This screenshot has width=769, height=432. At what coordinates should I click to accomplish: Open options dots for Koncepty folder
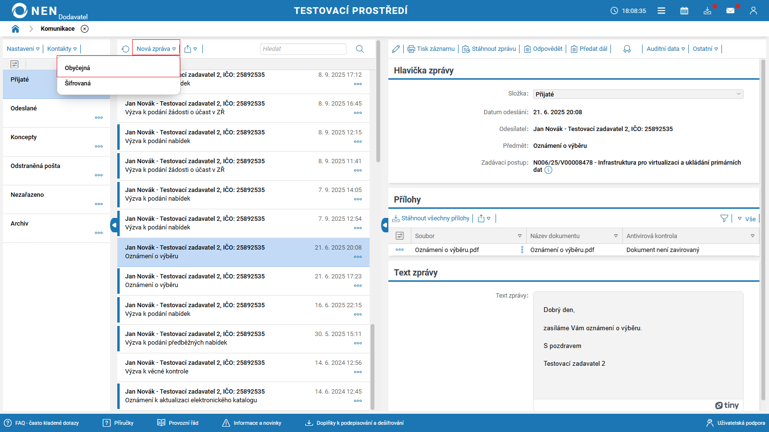99,146
